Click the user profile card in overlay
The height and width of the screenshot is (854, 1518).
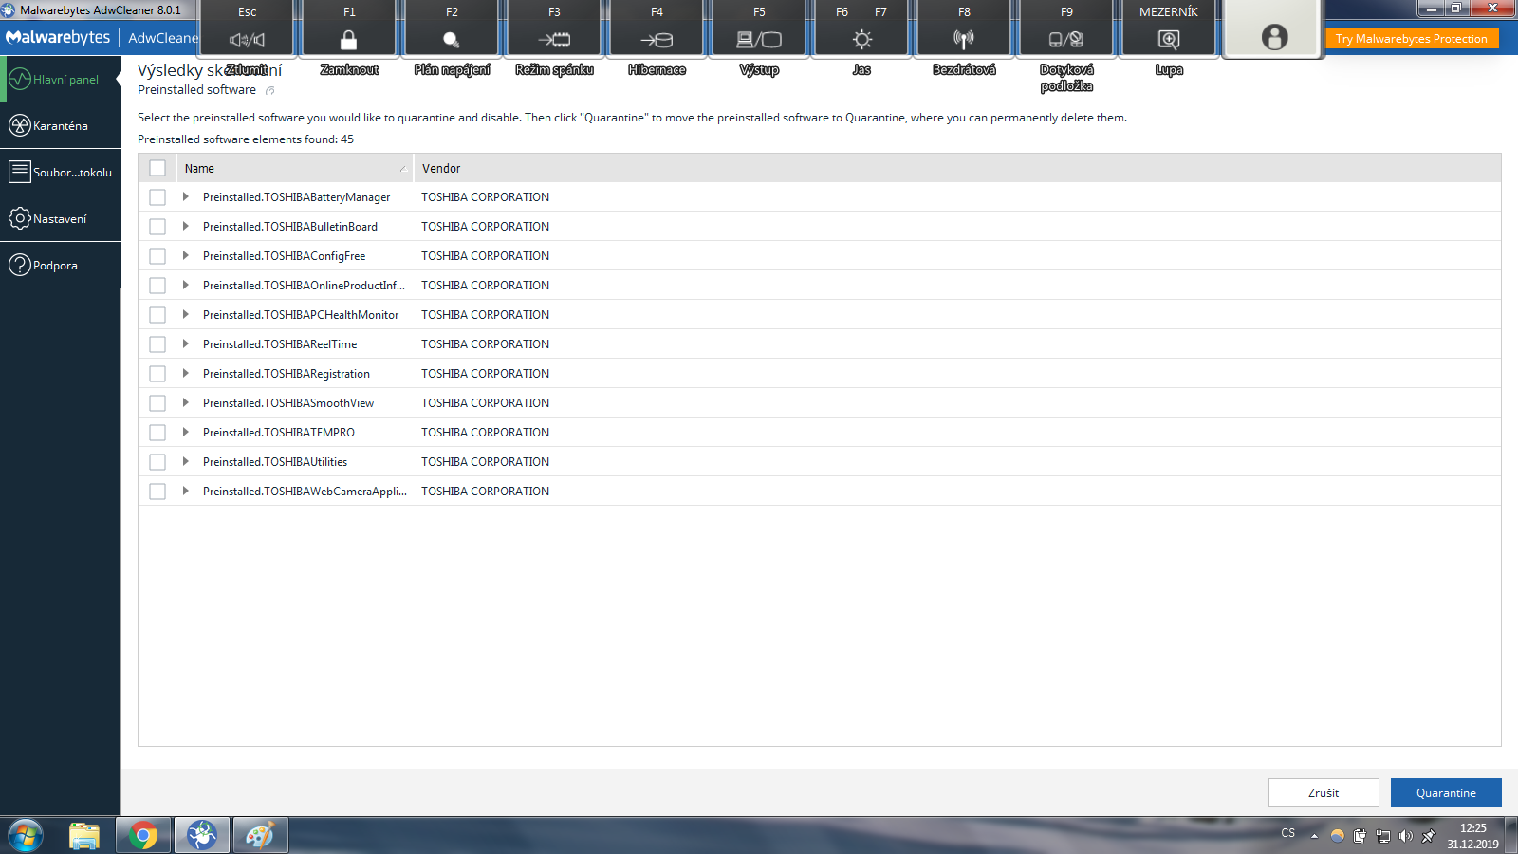click(1274, 29)
